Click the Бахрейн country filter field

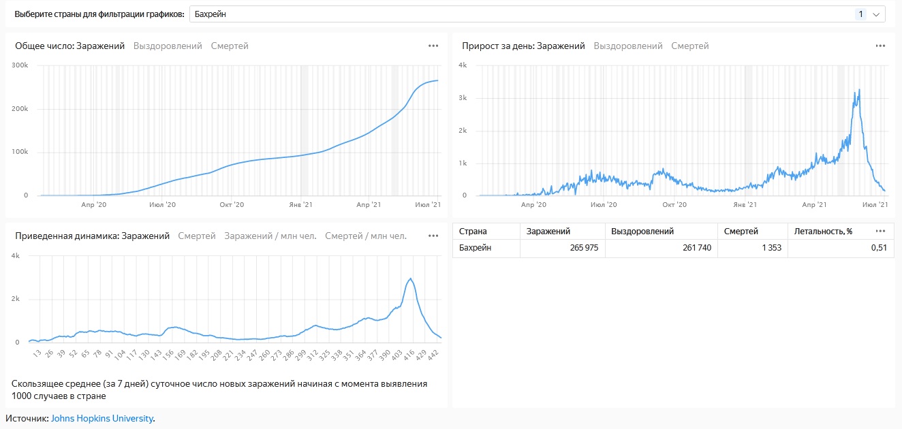click(x=518, y=14)
